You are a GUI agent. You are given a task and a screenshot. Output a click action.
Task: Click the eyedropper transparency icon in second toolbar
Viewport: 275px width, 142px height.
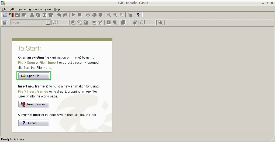[100, 22]
